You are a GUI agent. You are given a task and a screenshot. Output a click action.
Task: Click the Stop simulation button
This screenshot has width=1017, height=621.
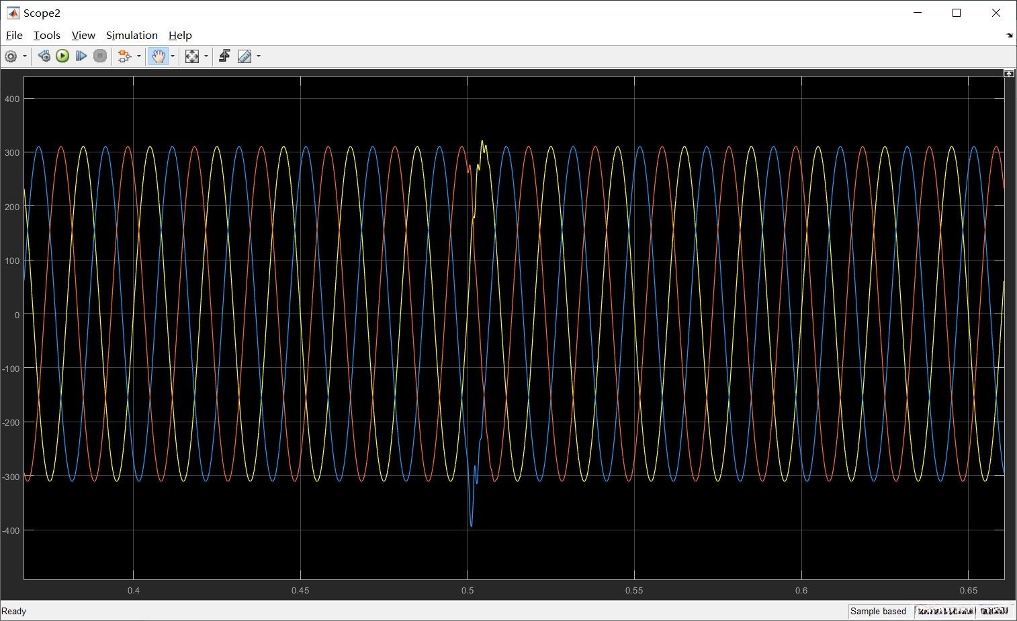tap(100, 56)
